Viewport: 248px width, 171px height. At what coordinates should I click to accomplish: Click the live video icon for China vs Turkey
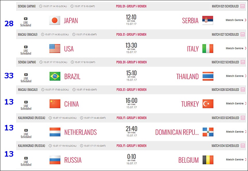click(x=26, y=102)
